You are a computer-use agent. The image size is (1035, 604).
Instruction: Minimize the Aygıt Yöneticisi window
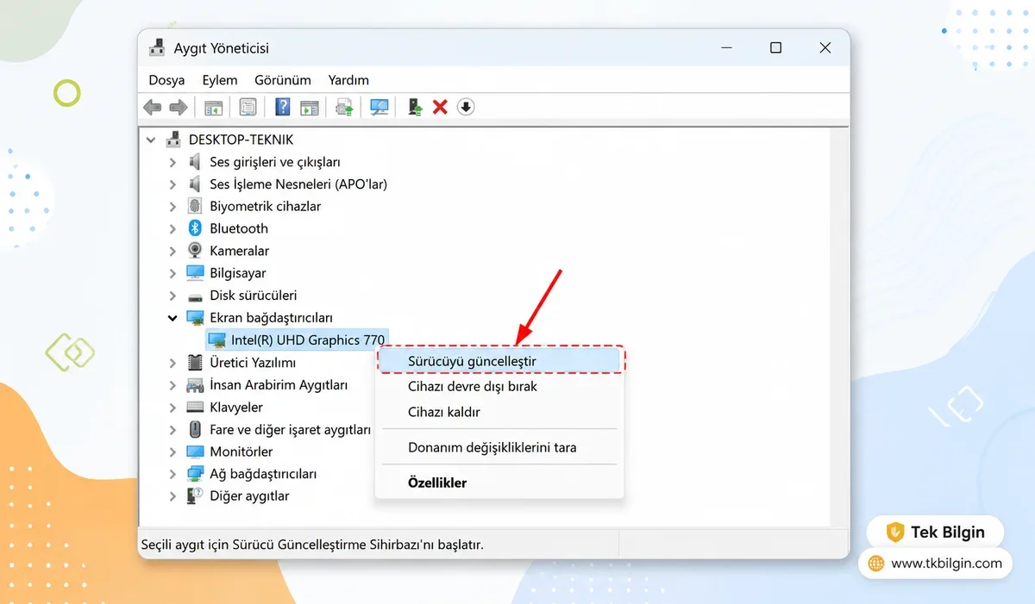coord(726,48)
